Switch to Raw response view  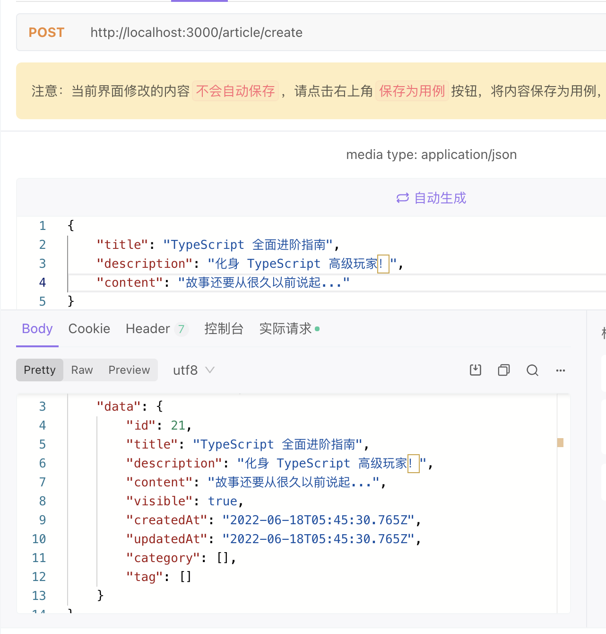pyautogui.click(x=82, y=370)
